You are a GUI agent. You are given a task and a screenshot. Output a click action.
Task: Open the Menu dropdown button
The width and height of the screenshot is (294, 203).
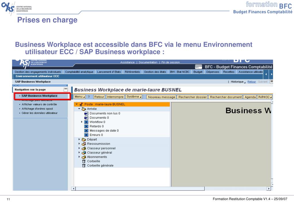tap(80, 97)
